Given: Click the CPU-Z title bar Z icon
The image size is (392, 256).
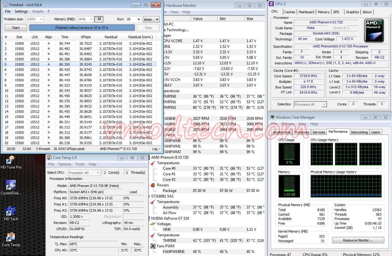Looking at the screenshot, I should click(271, 4).
